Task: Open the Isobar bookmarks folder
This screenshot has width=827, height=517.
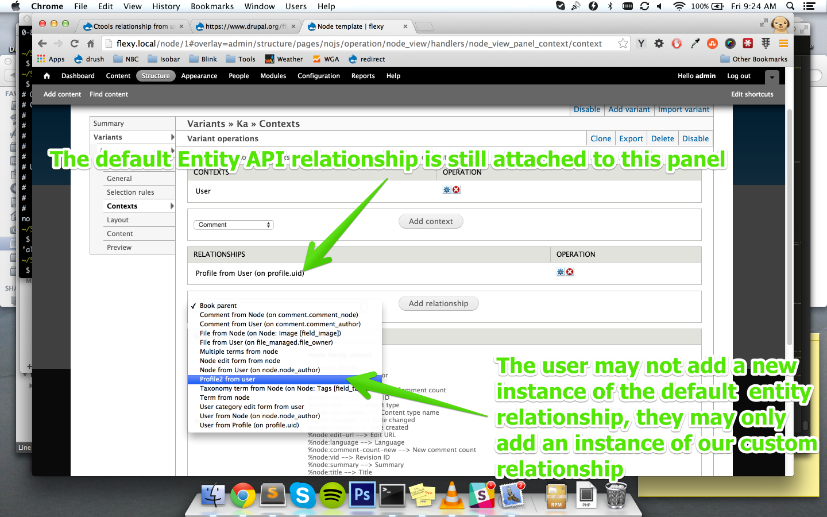Action: tap(164, 59)
